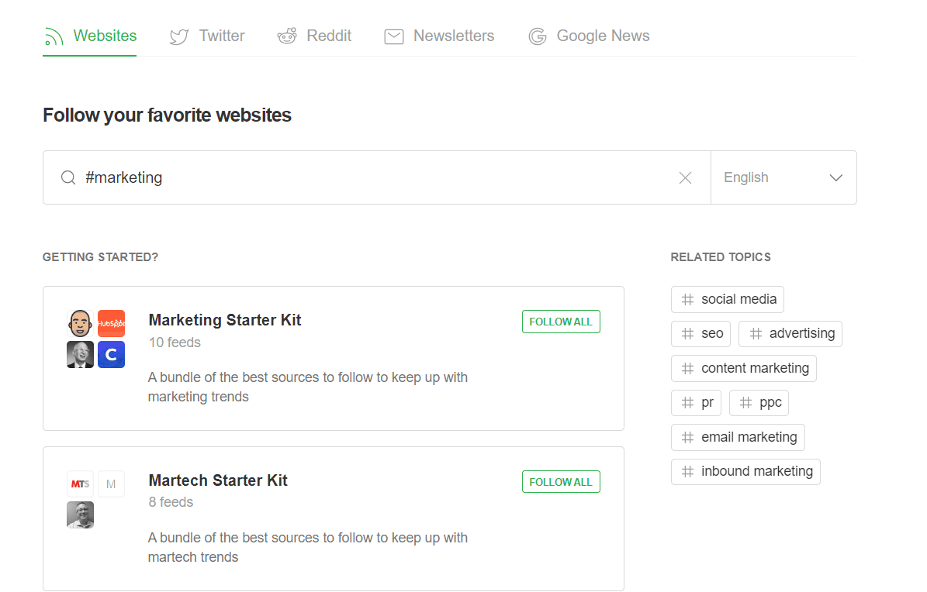The width and height of the screenshot is (927, 592).
Task: Select the Newsletters envelope icon
Action: 394,36
